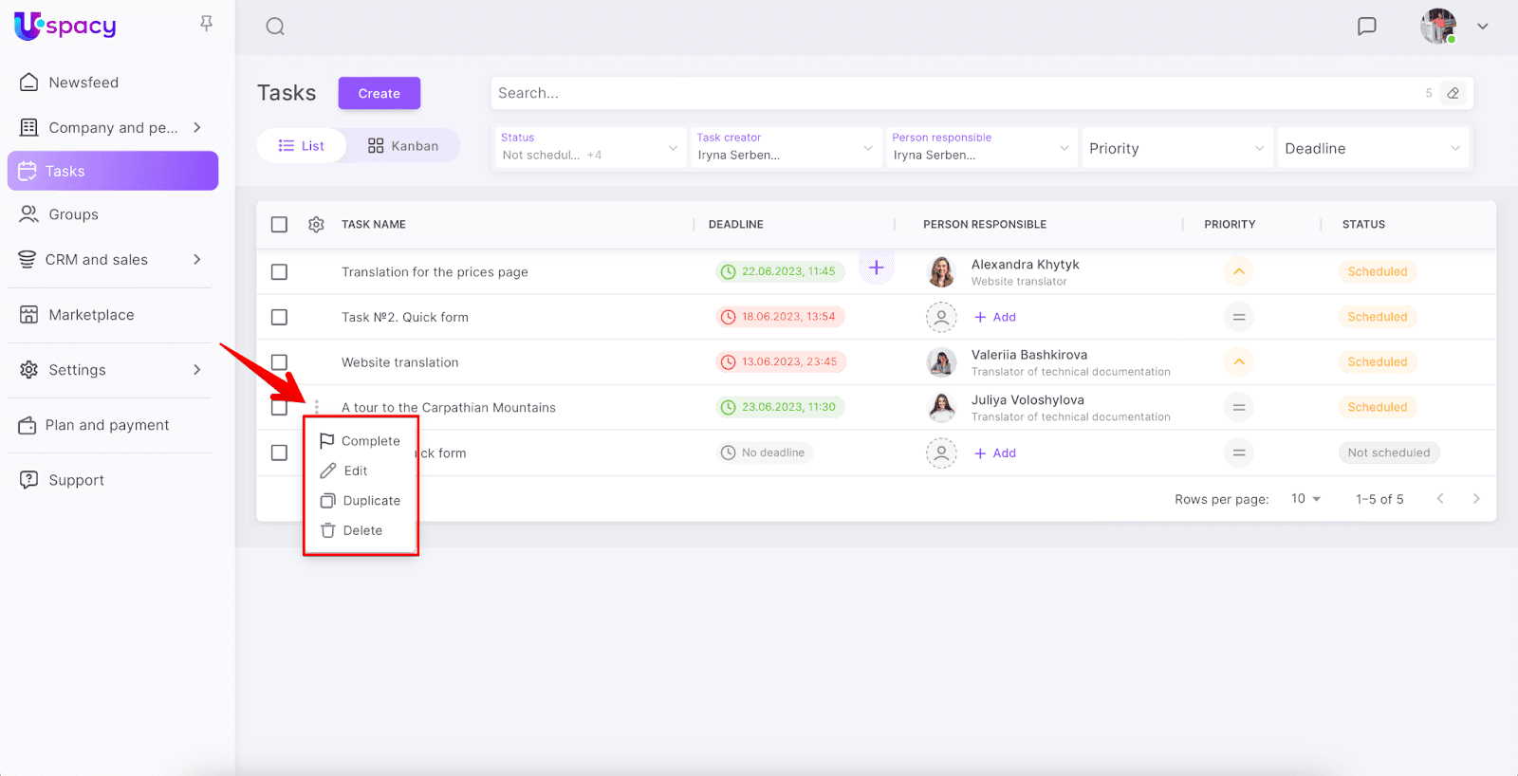Image resolution: width=1518 pixels, height=776 pixels.
Task: Clear filters with the eraser icon
Action: pos(1453,93)
